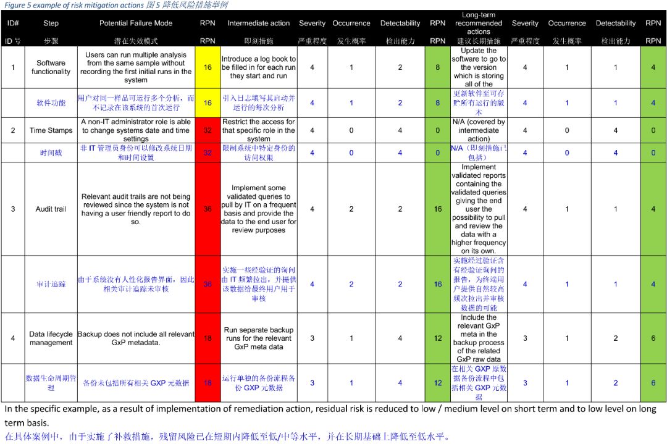Click the red RPN 32 cell for Time Stamps
The height and width of the screenshot is (444, 667).
(208, 130)
